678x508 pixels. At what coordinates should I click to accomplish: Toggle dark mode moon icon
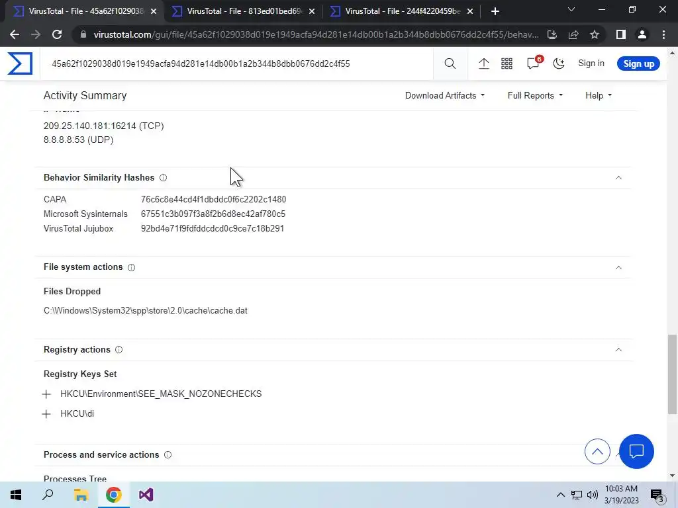(x=559, y=63)
